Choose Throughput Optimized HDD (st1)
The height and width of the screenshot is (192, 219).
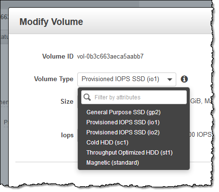129,153
